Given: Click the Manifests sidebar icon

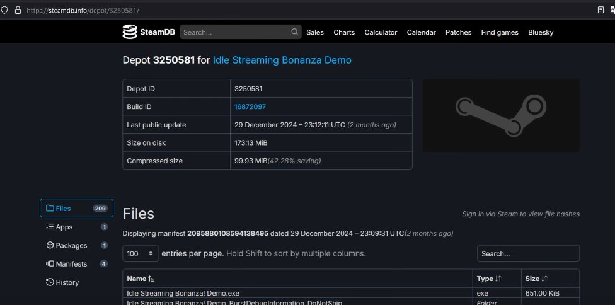Looking at the screenshot, I should click(50, 264).
